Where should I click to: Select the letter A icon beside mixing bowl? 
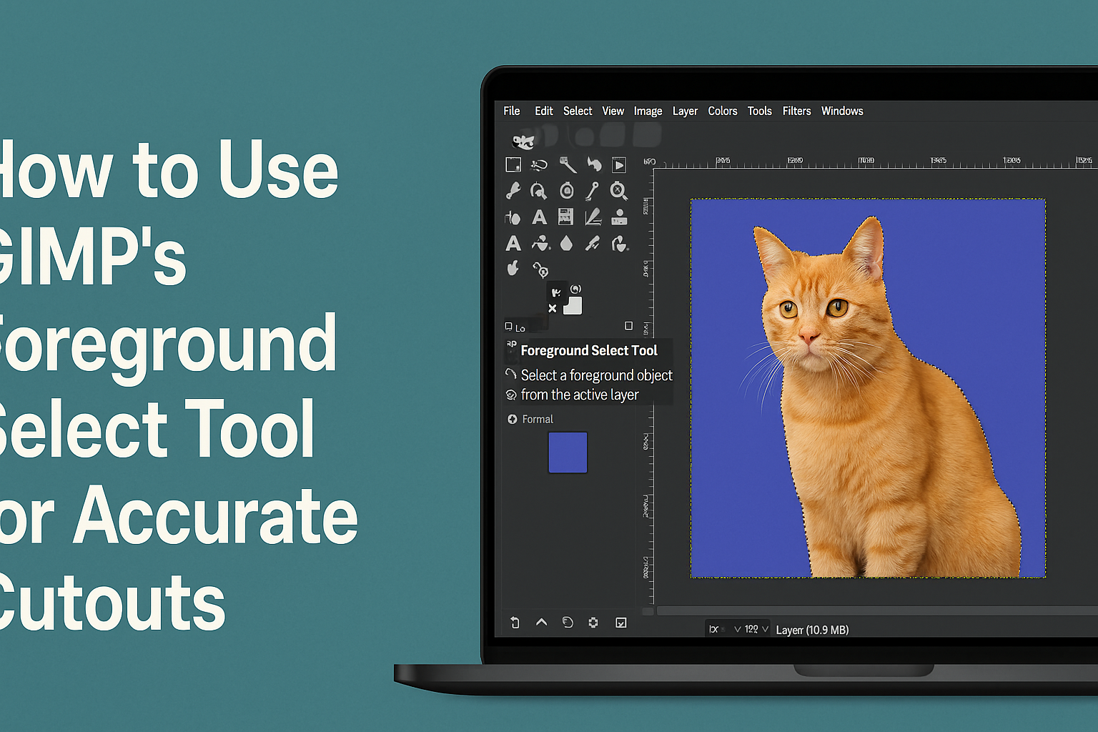[513, 244]
